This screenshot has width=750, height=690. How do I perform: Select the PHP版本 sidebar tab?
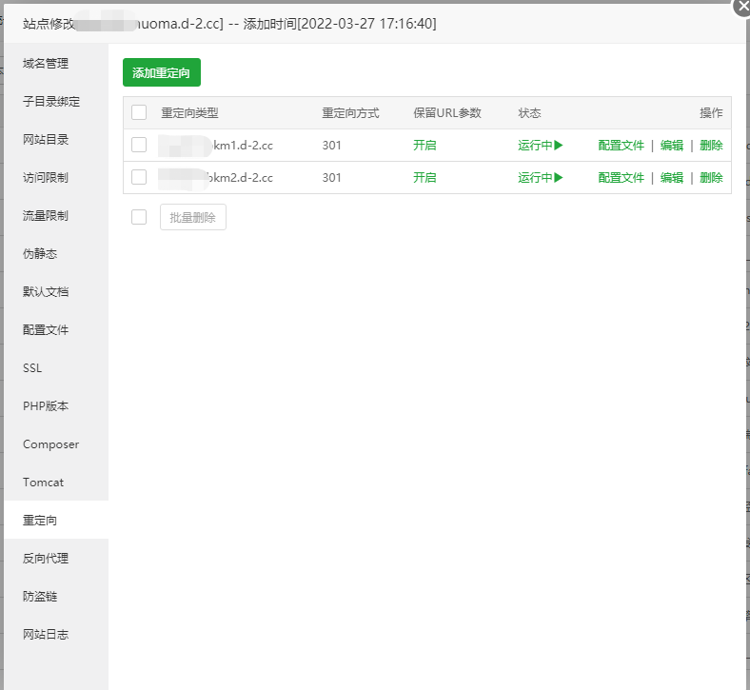(x=46, y=406)
